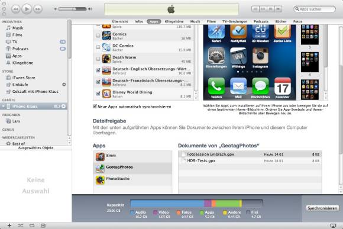Expand the iPhone Klaus device triangle
The image size is (343, 229).
click(4, 106)
